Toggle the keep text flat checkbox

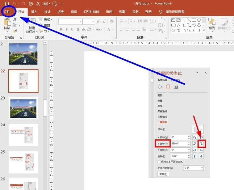[x=159, y=162]
